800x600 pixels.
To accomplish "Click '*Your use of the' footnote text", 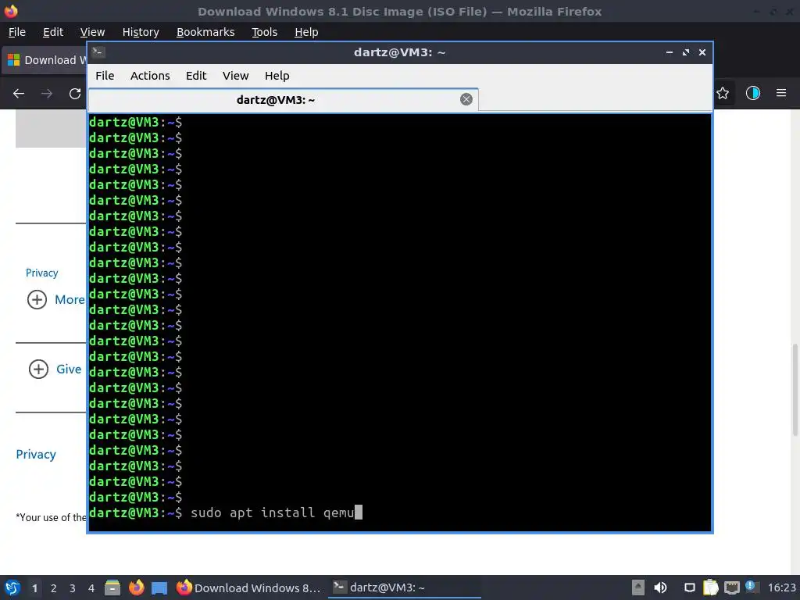I will (51, 517).
